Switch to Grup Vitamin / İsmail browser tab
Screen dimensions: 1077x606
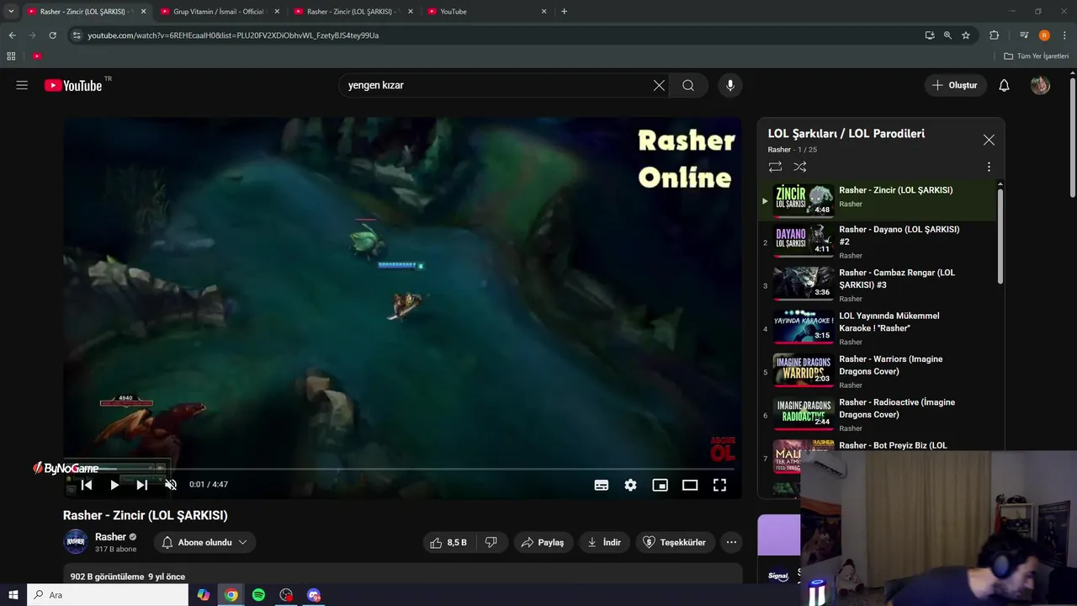click(x=218, y=12)
